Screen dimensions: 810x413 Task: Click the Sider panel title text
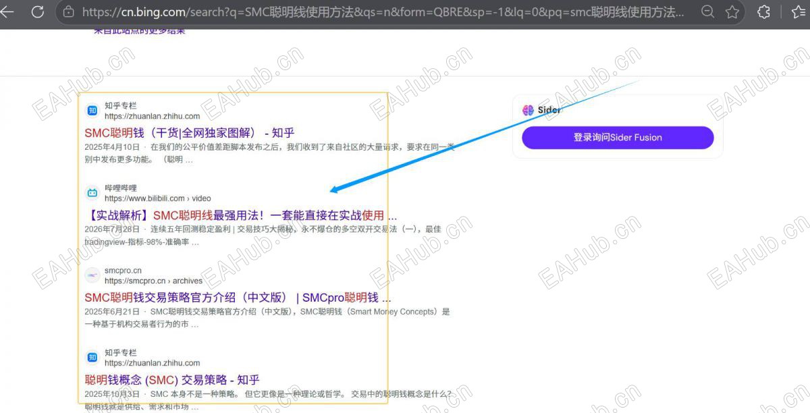click(549, 110)
